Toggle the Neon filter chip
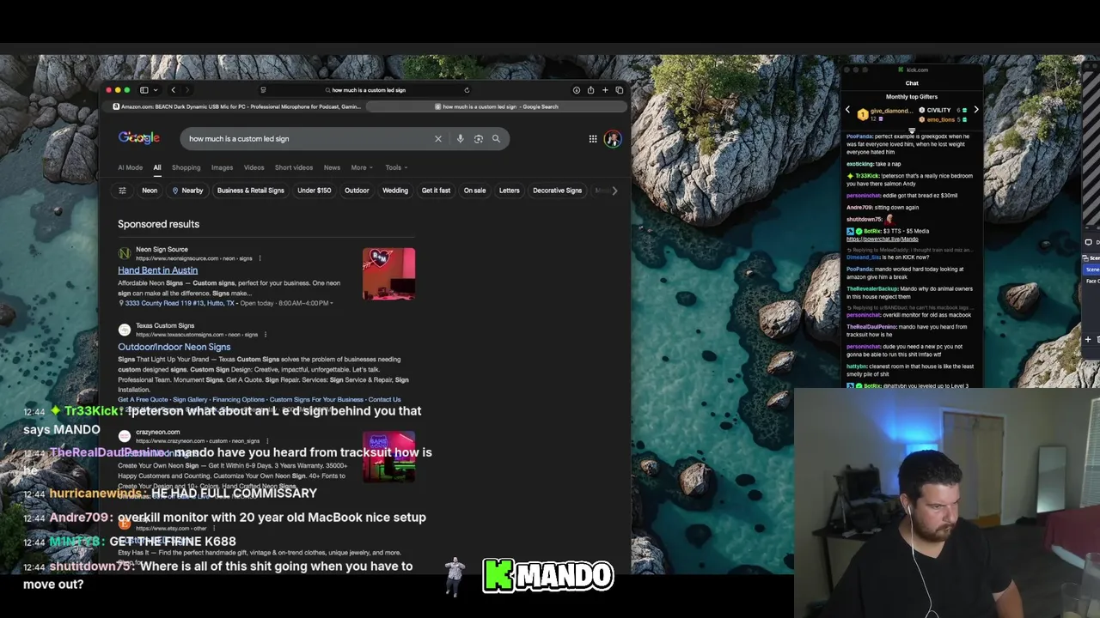The width and height of the screenshot is (1100, 618). [150, 191]
